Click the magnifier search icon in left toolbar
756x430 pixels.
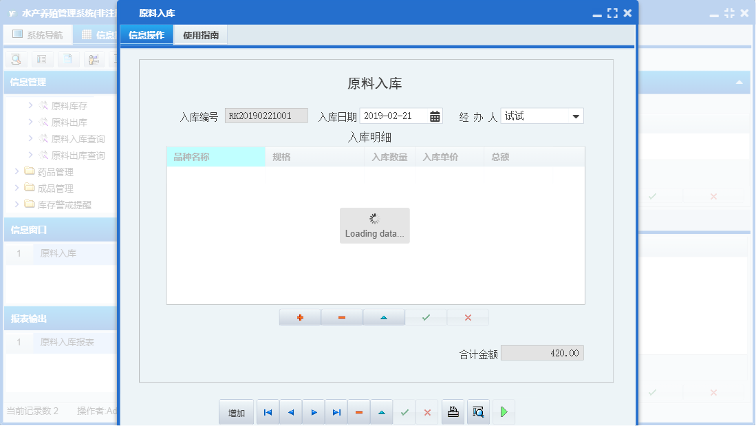pos(15,59)
